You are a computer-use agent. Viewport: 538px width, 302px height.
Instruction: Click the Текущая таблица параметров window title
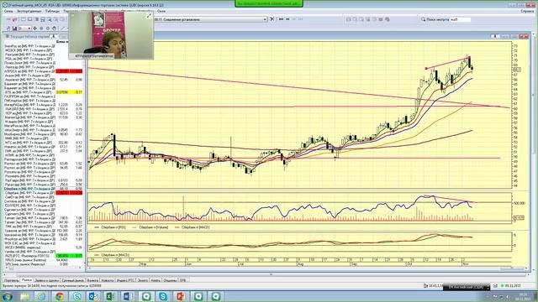30,36
